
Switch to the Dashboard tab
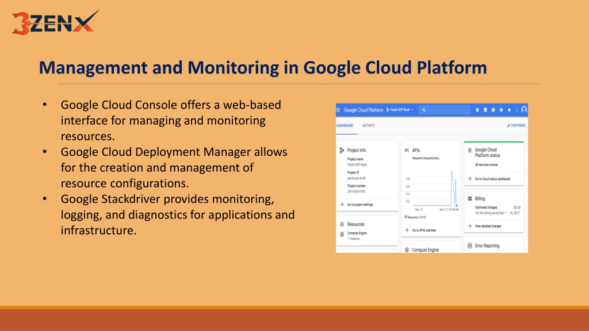[345, 126]
